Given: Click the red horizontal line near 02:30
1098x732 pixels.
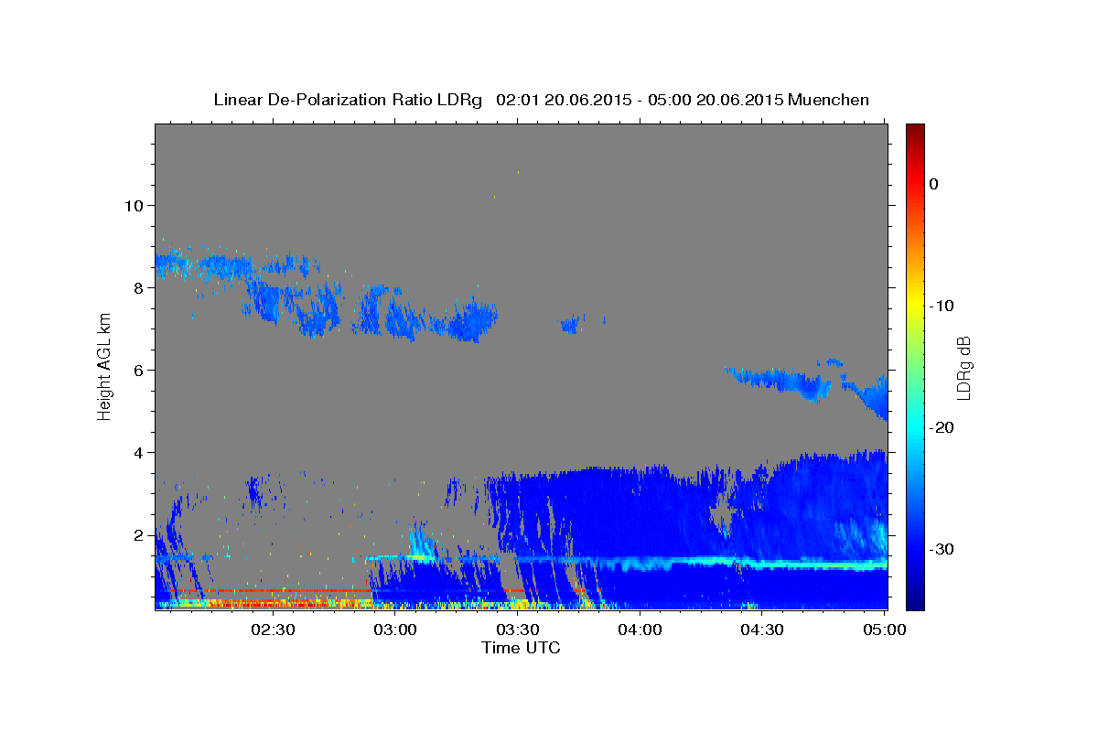Looking at the screenshot, I should click(x=273, y=591).
